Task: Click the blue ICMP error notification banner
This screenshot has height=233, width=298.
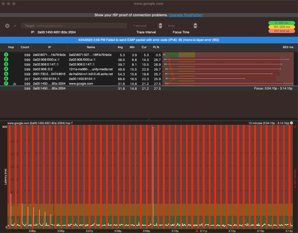Action: 149,40
